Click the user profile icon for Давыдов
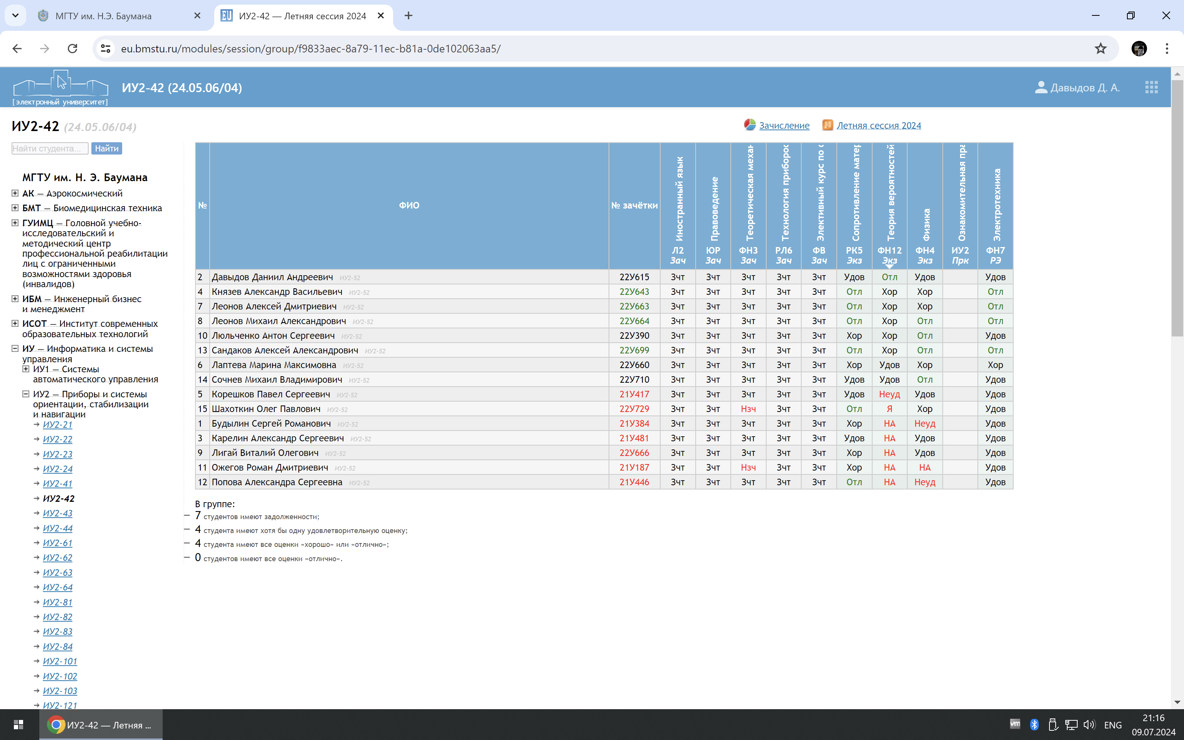The height and width of the screenshot is (740, 1184). coord(1041,87)
